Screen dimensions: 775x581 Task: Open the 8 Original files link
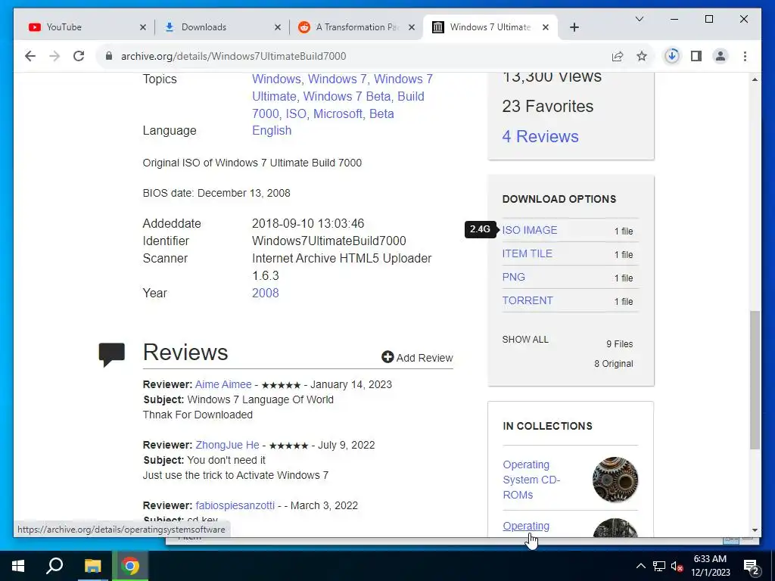pyautogui.click(x=613, y=364)
